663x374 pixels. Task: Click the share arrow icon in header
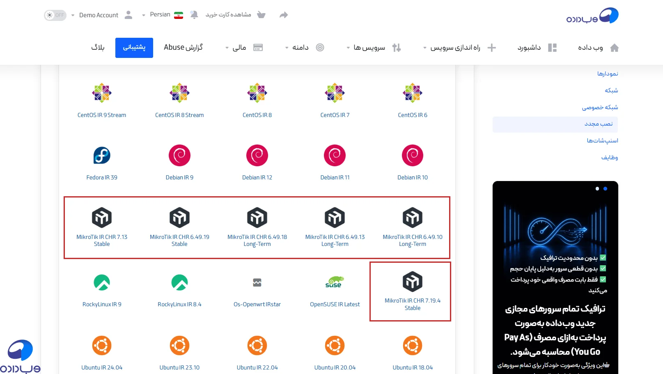coord(284,15)
